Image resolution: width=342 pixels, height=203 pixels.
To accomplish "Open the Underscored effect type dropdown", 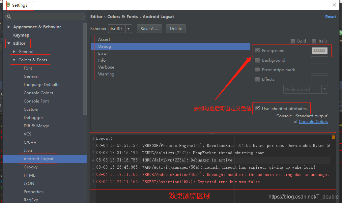I will [x=325, y=89].
